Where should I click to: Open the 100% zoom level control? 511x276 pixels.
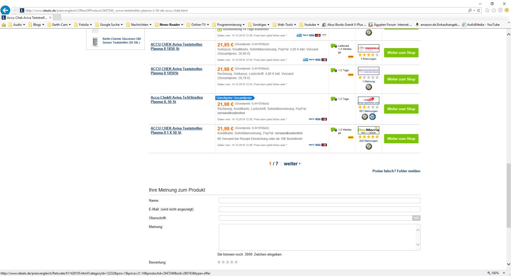click(x=495, y=273)
